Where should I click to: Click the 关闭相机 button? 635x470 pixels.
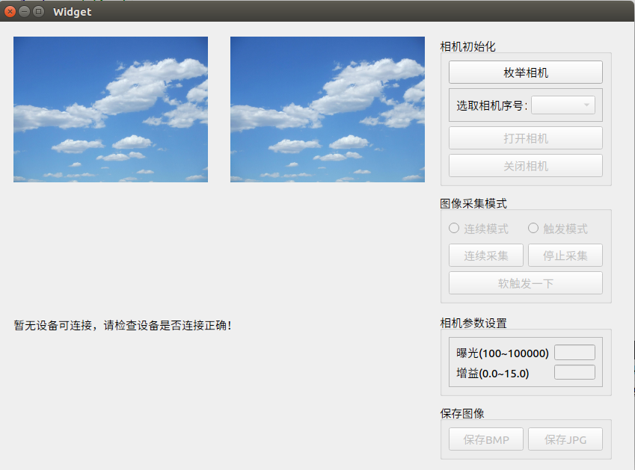pyautogui.click(x=525, y=166)
